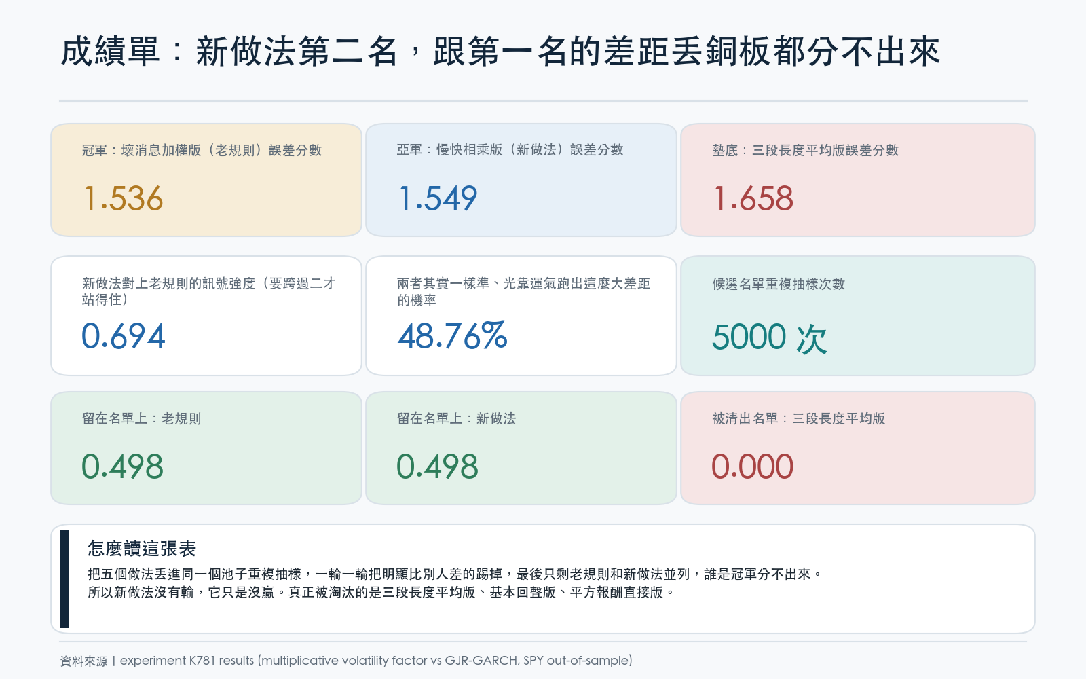This screenshot has width=1086, height=679.
Task: Click the 墊底：三段長度平均版 label
Action: (x=805, y=150)
